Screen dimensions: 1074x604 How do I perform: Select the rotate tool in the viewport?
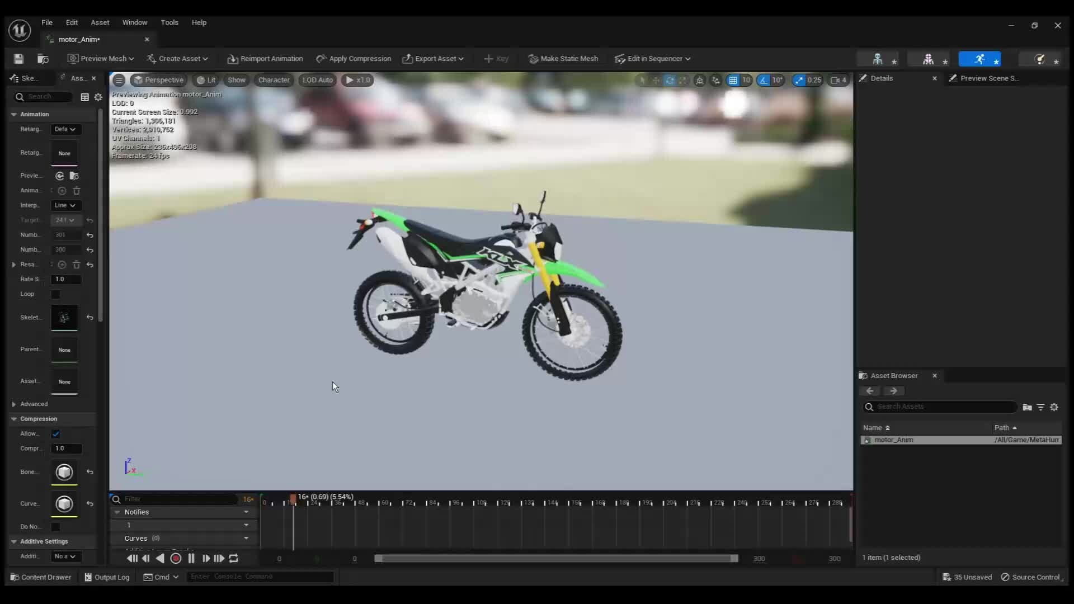pyautogui.click(x=670, y=81)
